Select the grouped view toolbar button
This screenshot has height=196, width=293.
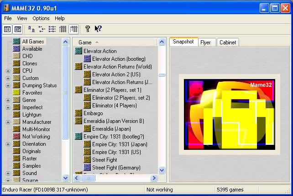click(73, 29)
